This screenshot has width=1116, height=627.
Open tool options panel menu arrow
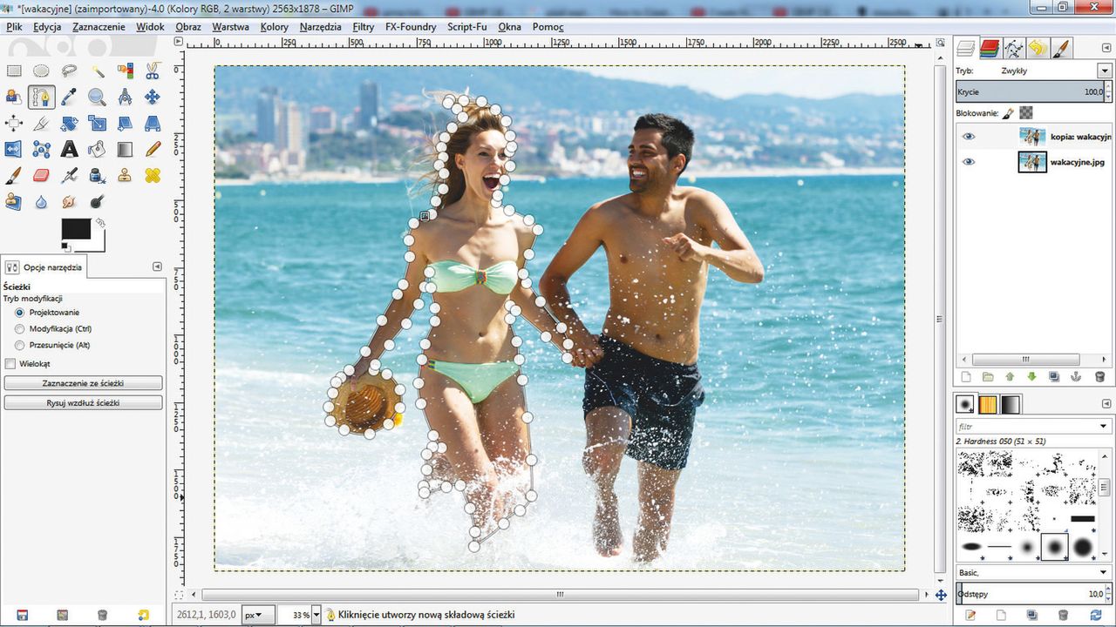click(157, 266)
